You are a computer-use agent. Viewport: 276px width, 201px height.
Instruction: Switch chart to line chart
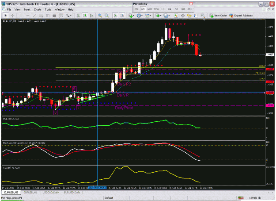coord(92,15)
